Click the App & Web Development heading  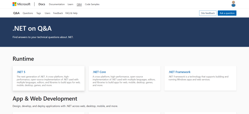coord(45,99)
